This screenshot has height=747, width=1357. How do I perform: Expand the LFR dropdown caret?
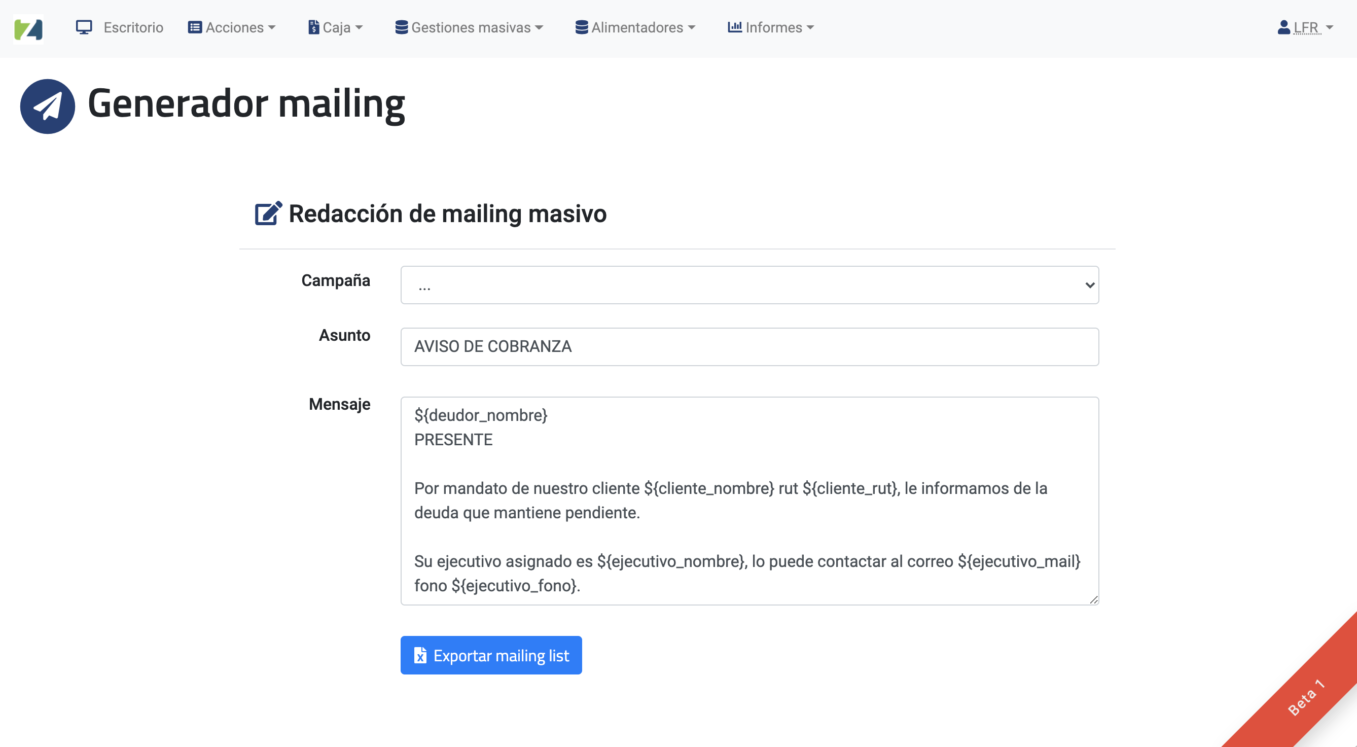pyautogui.click(x=1329, y=27)
